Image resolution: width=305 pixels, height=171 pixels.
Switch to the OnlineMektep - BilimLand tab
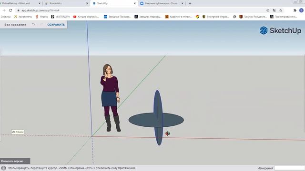[x=16, y=3]
